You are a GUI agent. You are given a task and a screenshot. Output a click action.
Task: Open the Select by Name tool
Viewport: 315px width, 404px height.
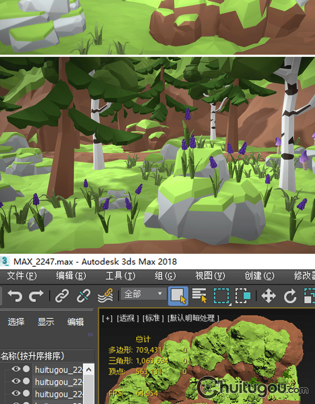(x=199, y=295)
